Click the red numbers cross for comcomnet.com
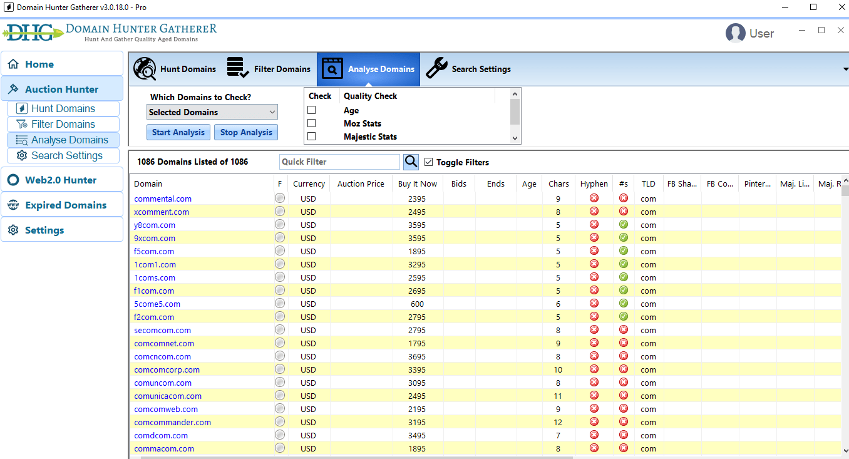This screenshot has width=849, height=459. click(624, 343)
